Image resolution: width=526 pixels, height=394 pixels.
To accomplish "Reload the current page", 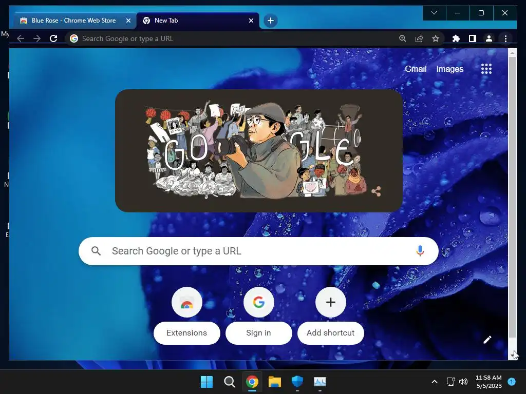I will point(53,38).
